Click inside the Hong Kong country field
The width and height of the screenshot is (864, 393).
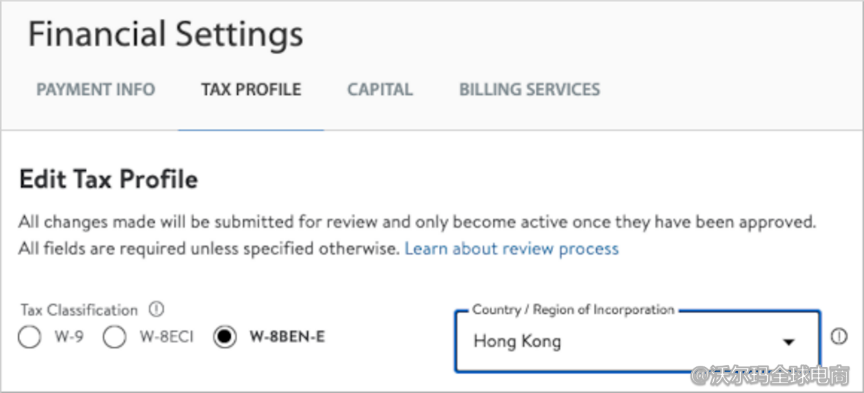tap(585, 340)
